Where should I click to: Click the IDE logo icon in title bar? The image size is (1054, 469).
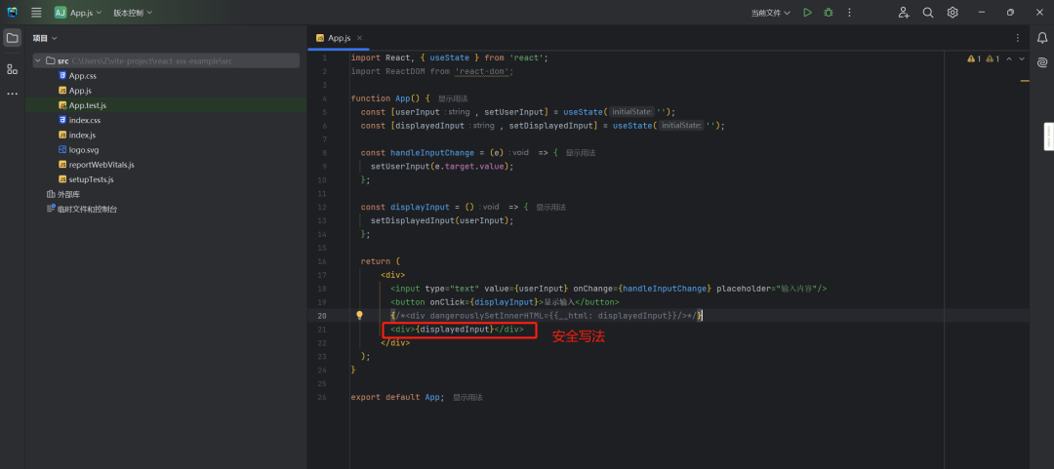(12, 12)
